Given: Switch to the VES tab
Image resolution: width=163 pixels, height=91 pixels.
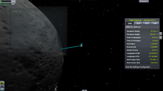Looking at the screenshot, I should (147, 24).
